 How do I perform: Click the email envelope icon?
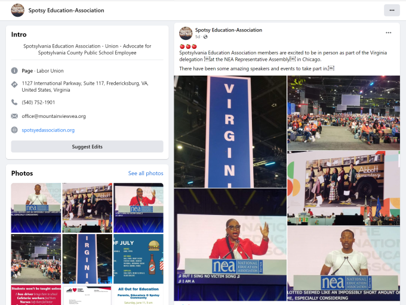pyautogui.click(x=14, y=116)
